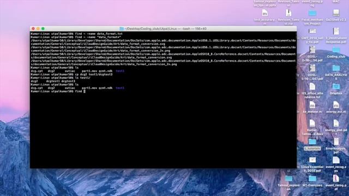The image size is (349, 196).
Task: Open the Coding_club folder on the desktop
Action: 336,51
